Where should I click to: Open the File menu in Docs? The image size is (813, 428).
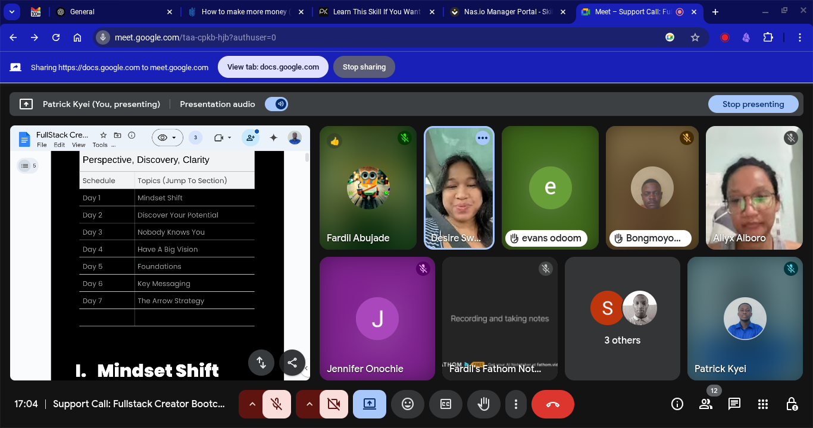[42, 145]
